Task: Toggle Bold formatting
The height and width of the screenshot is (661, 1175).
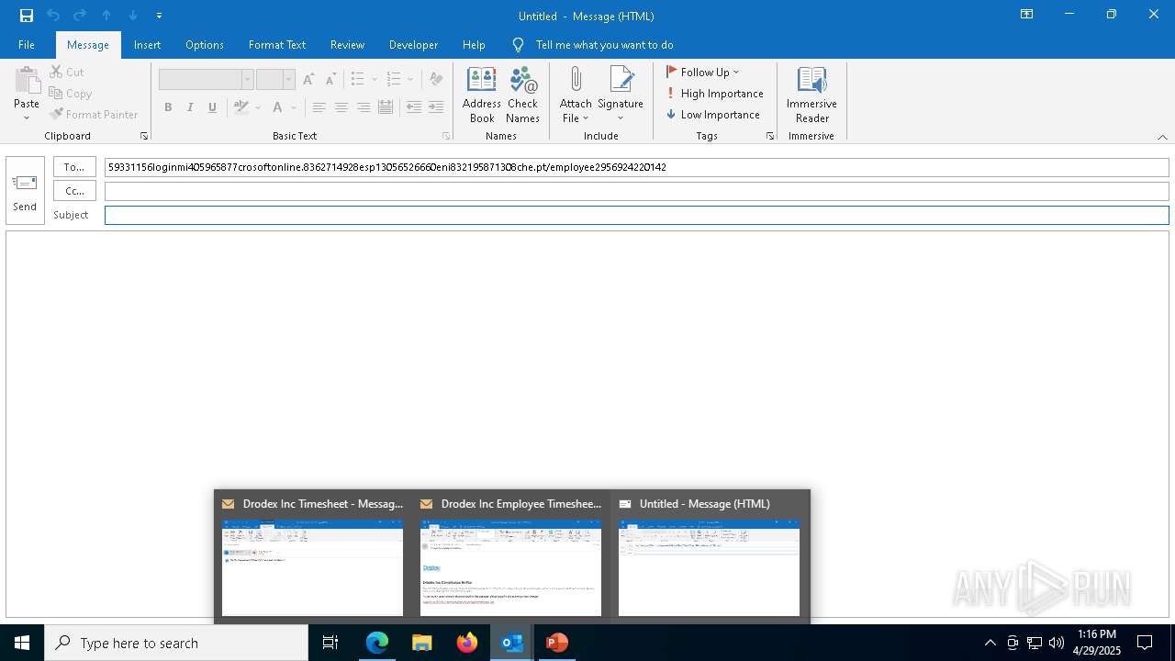Action: click(168, 107)
